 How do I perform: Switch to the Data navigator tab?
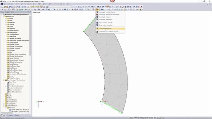(x=3, y=115)
